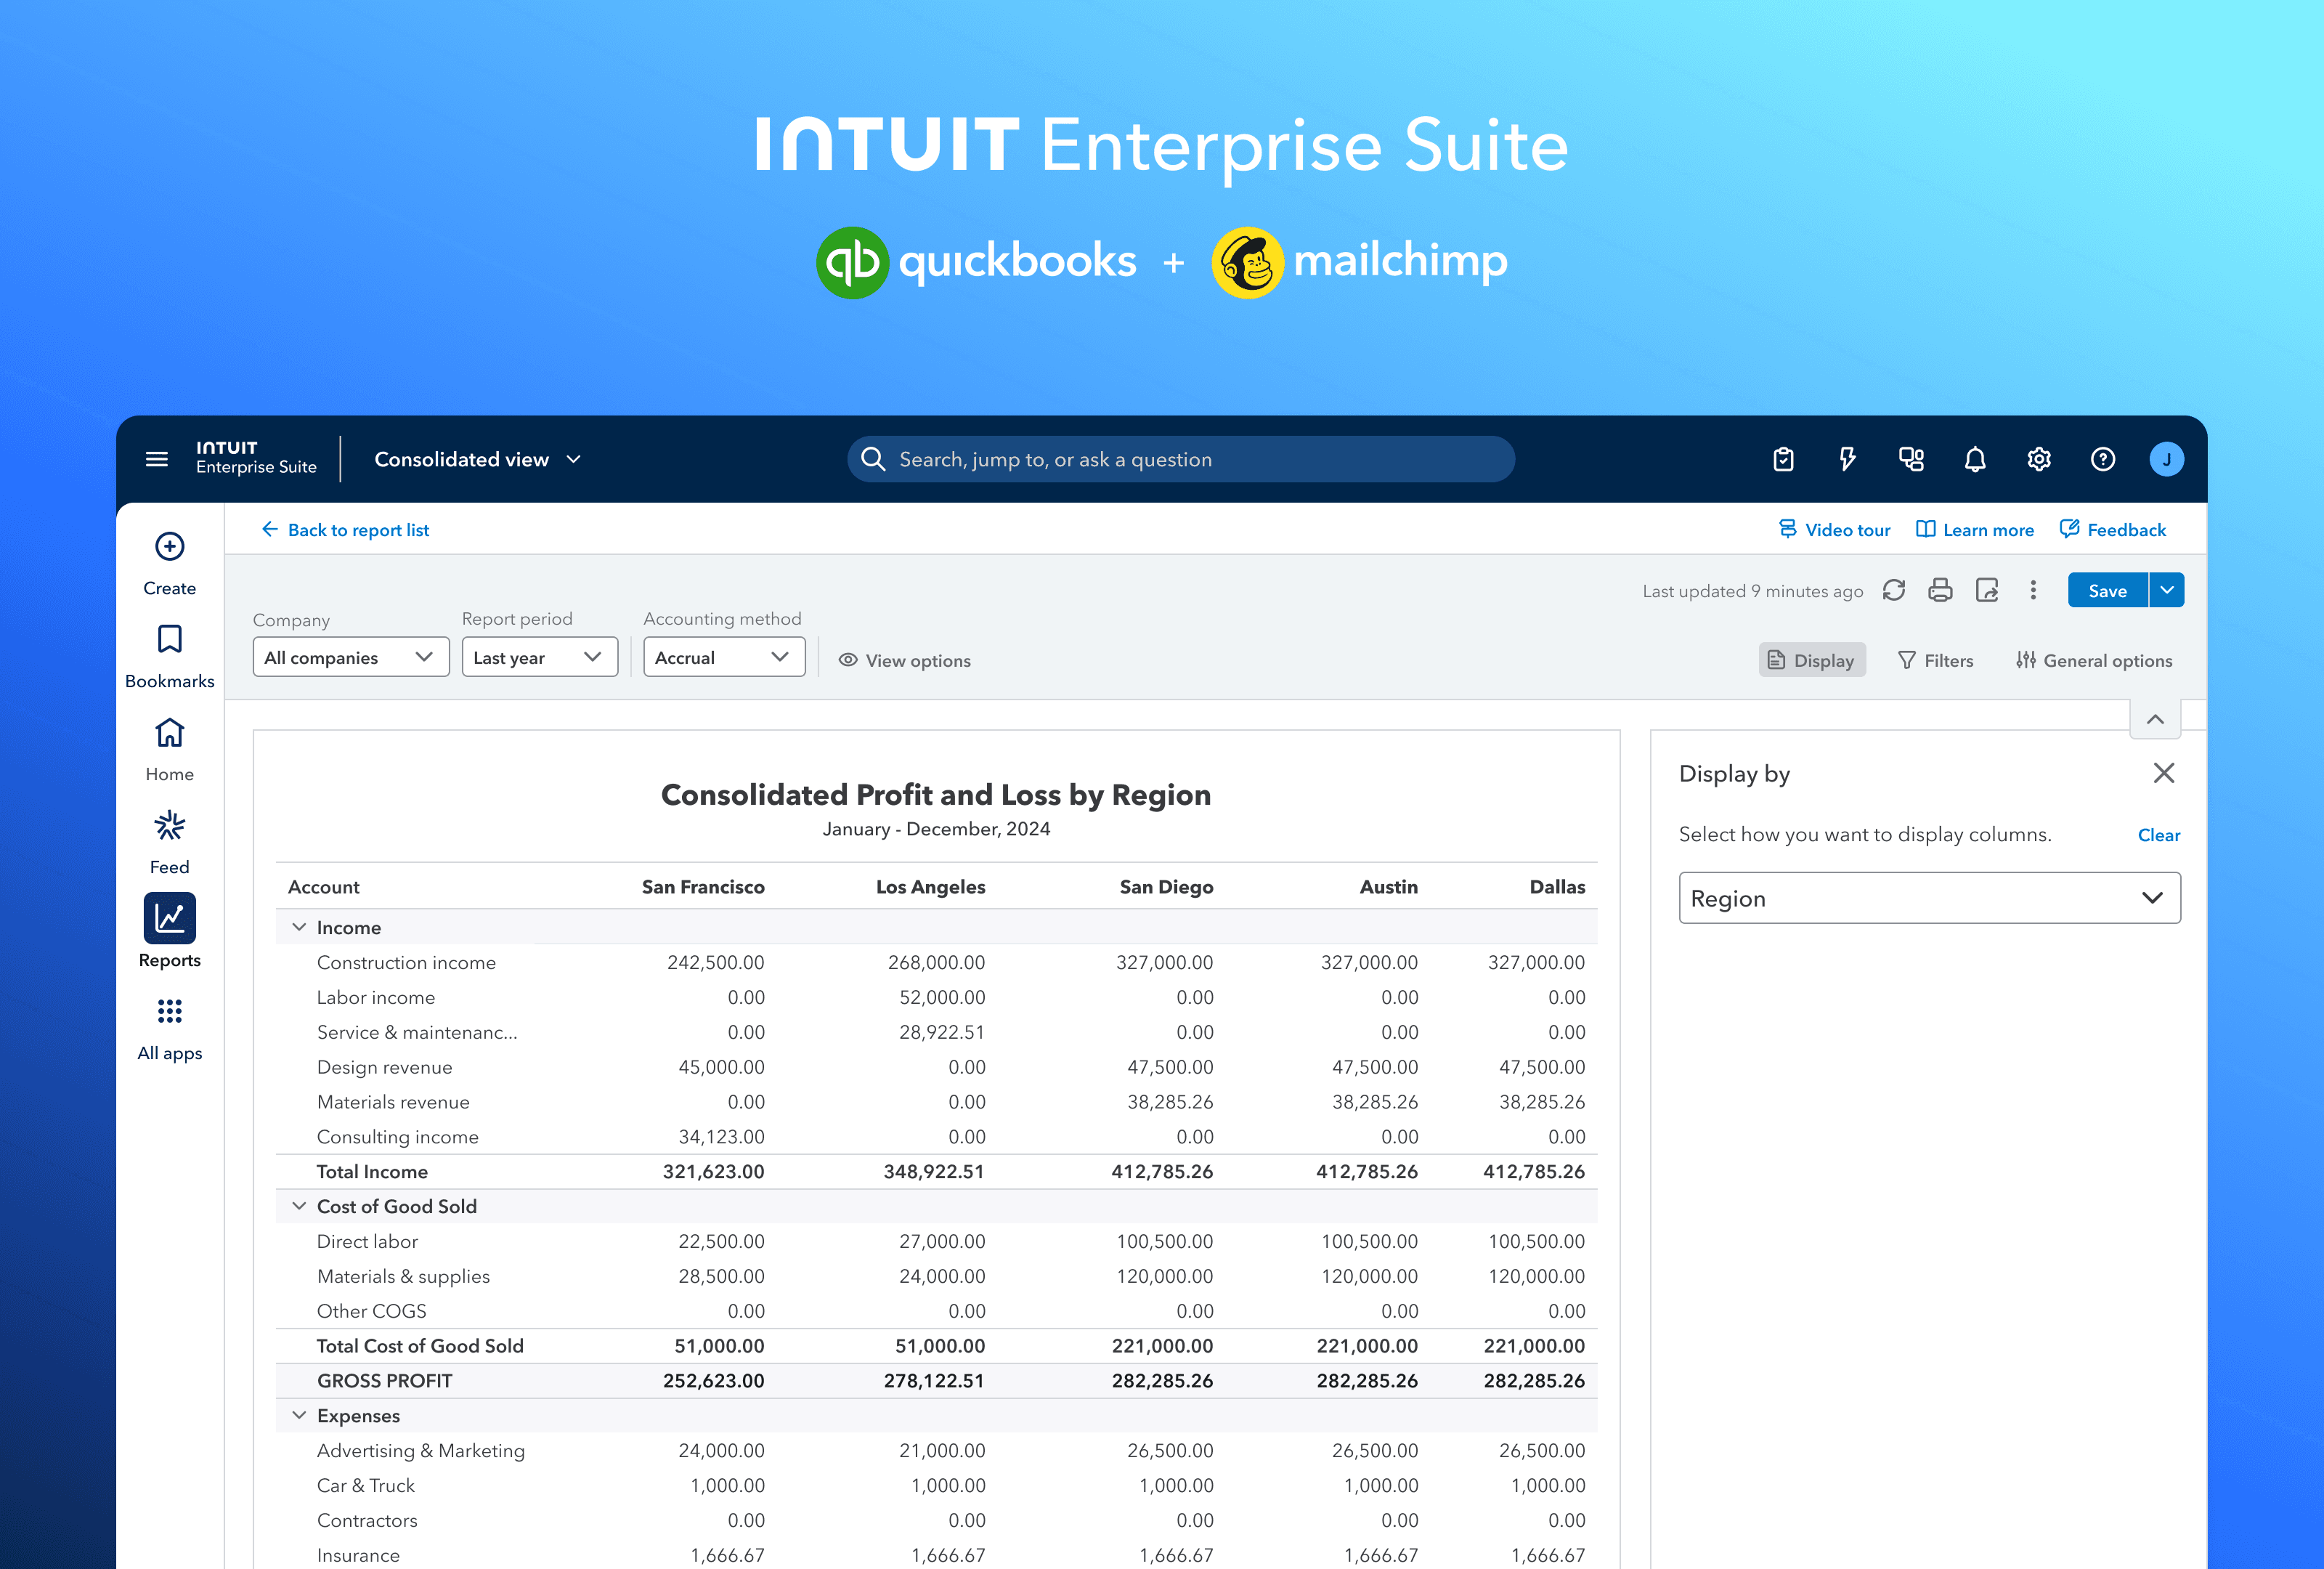Click the export report icon

point(1987,590)
